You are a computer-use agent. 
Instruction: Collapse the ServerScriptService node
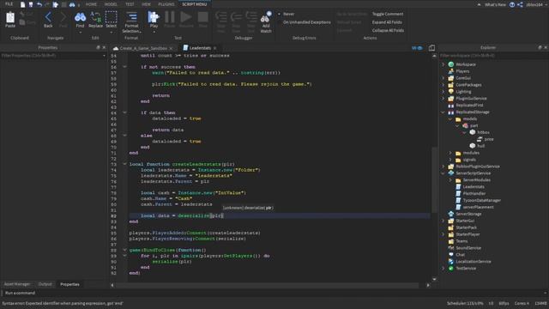coord(443,173)
